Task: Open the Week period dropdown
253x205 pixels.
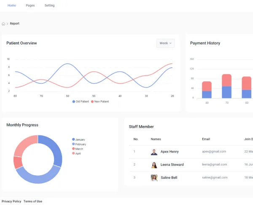Action: click(x=165, y=43)
